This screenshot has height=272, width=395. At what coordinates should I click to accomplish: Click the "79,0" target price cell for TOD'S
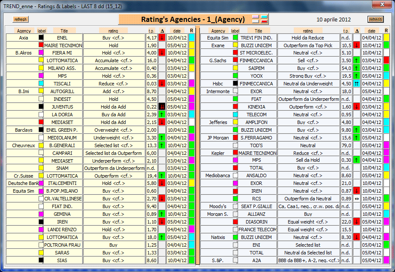347,145
